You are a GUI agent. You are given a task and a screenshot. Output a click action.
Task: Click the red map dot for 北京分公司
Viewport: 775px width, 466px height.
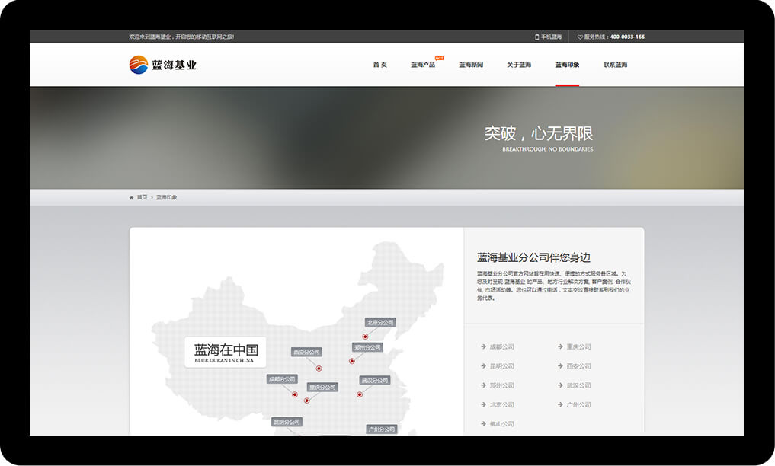point(365,336)
